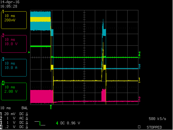173x130 pixels.
Task: Select the magenta channel 2 info box
Action: point(14,44)
